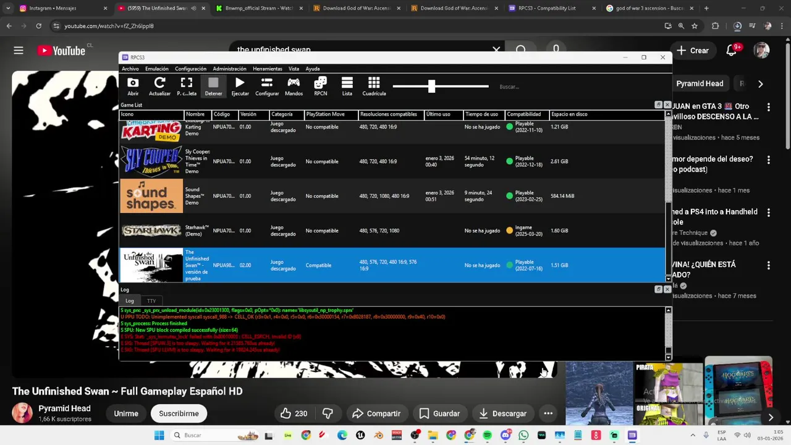The width and height of the screenshot is (791, 445).
Task: Select the Starhawk (Demo) row
Action: [x=392, y=231]
